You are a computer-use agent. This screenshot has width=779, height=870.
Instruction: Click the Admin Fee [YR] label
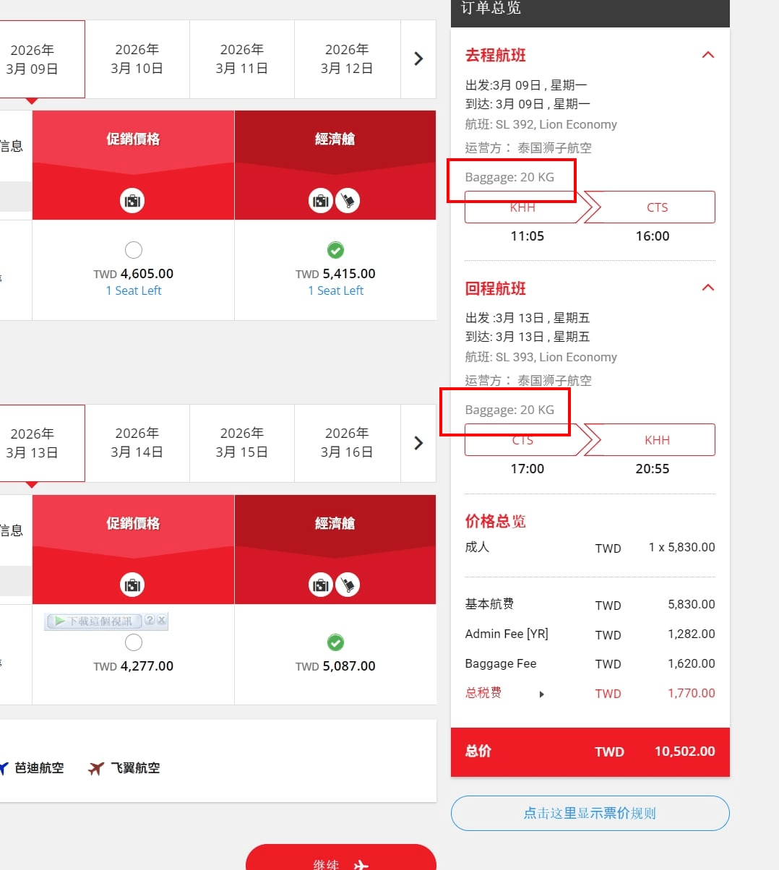coord(507,634)
